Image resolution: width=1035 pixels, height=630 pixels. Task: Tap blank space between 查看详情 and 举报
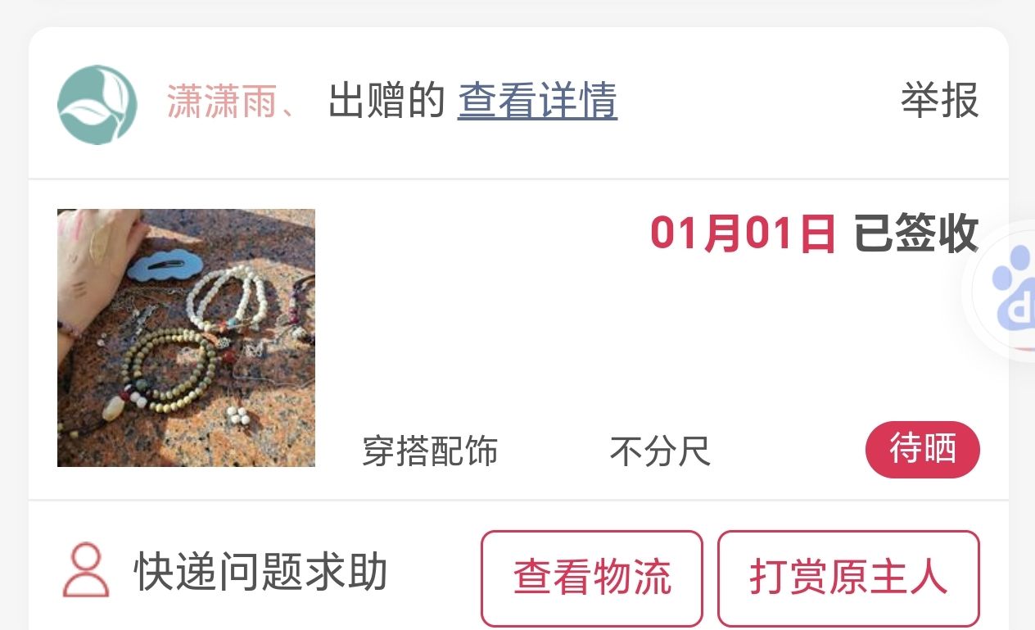pos(757,102)
